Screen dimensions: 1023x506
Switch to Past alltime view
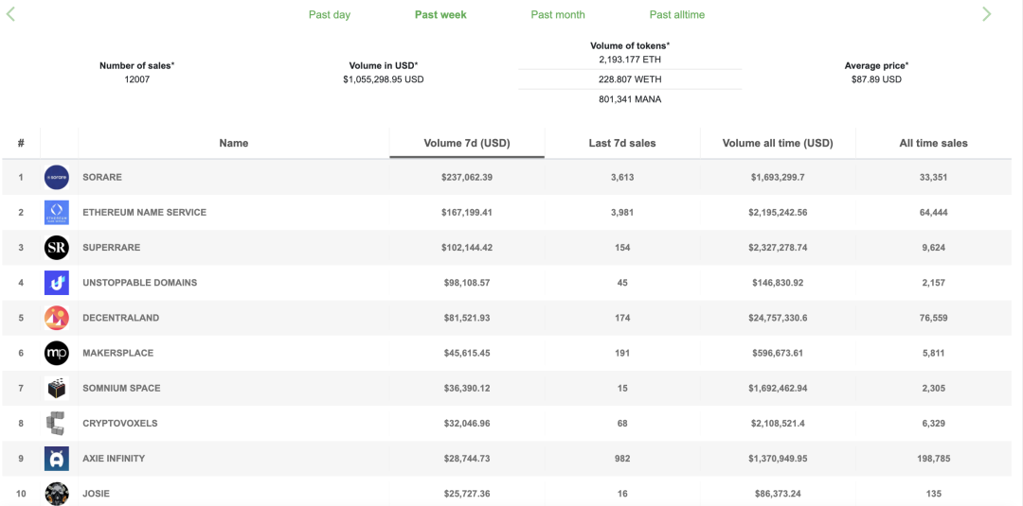(677, 14)
